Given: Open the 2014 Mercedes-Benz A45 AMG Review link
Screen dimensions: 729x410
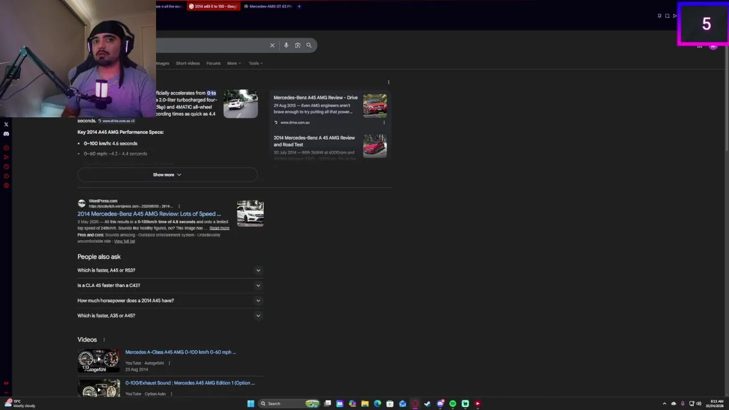Looking at the screenshot, I should pyautogui.click(x=149, y=214).
